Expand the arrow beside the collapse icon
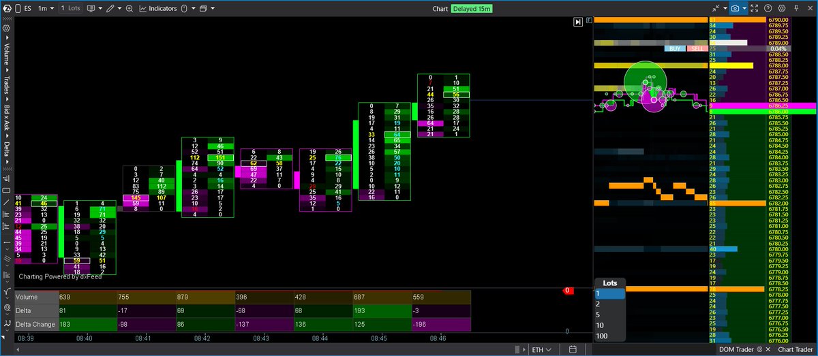Viewport: 818px width, 356px height. tap(725, 9)
